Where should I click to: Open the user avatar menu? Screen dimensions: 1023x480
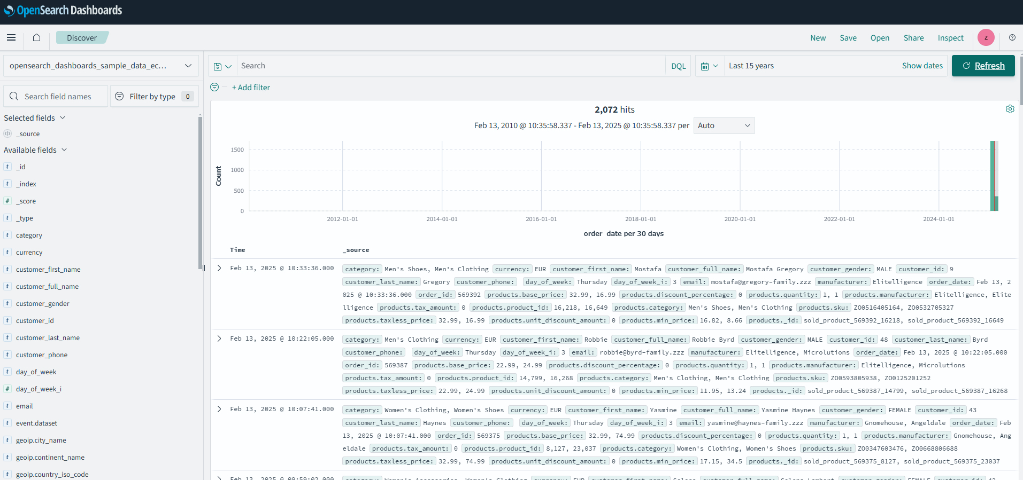986,37
